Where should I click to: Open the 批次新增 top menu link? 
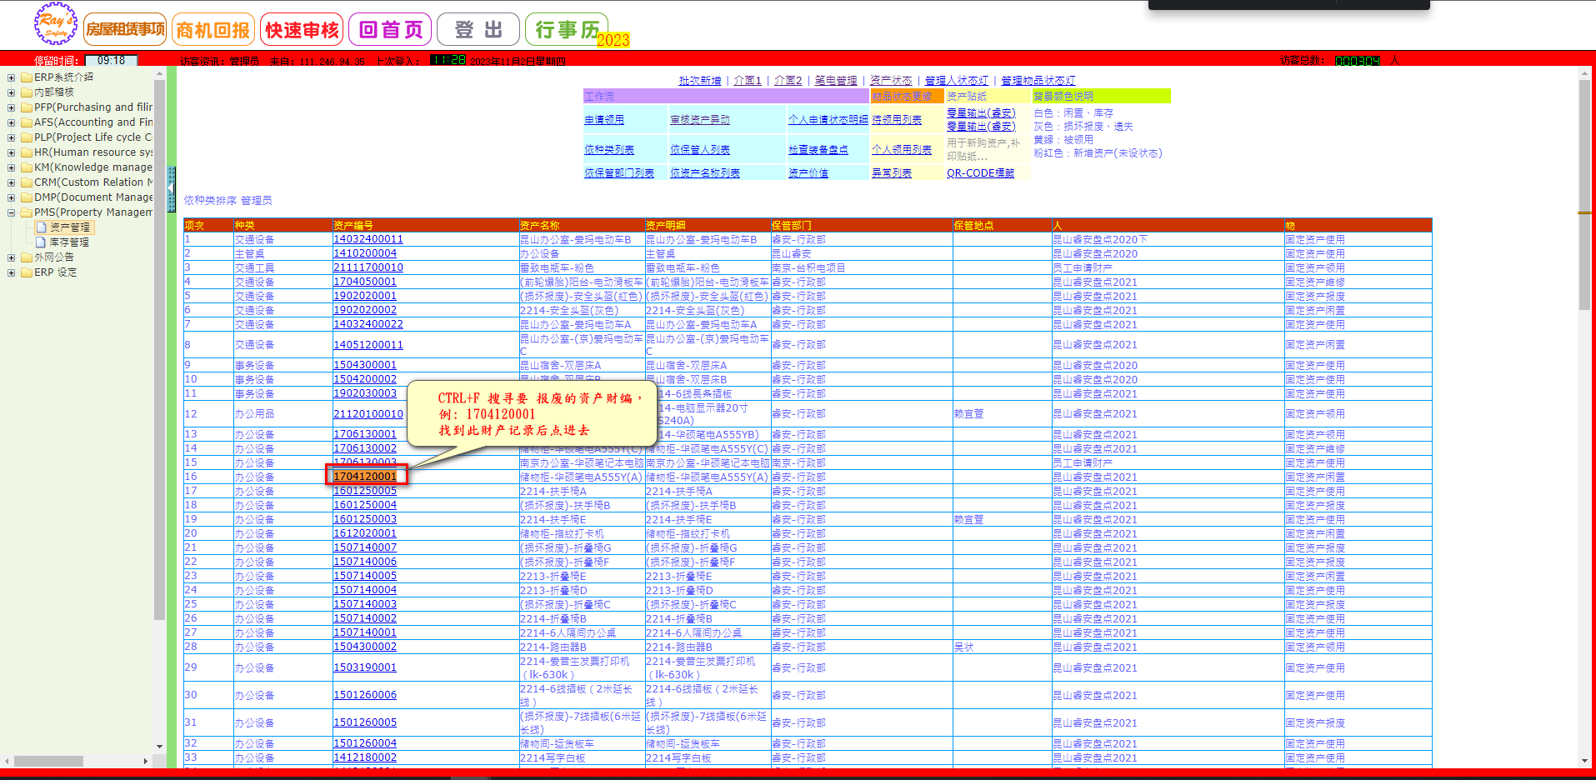coord(699,81)
